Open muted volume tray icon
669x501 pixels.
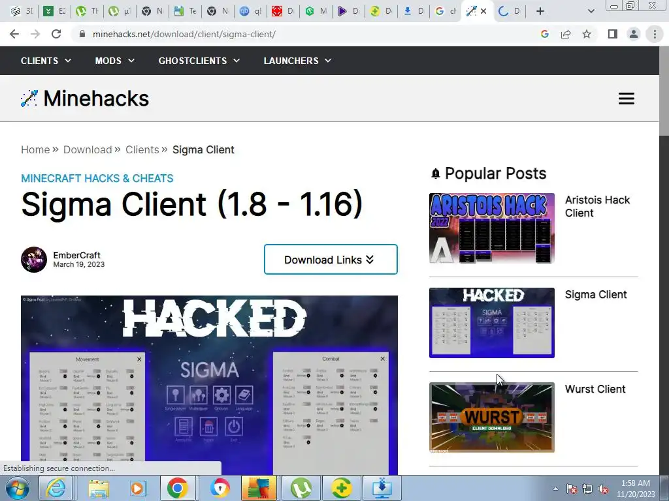click(x=603, y=489)
